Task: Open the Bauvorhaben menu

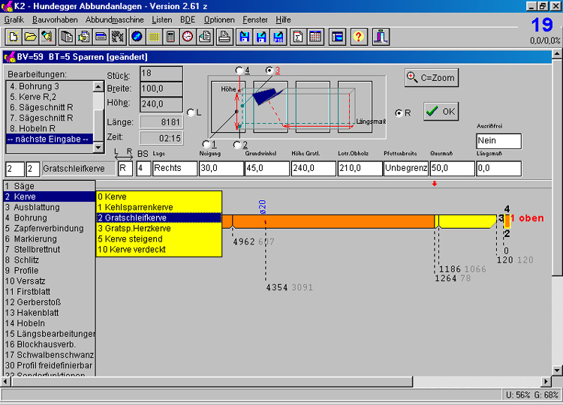Action: pos(55,19)
